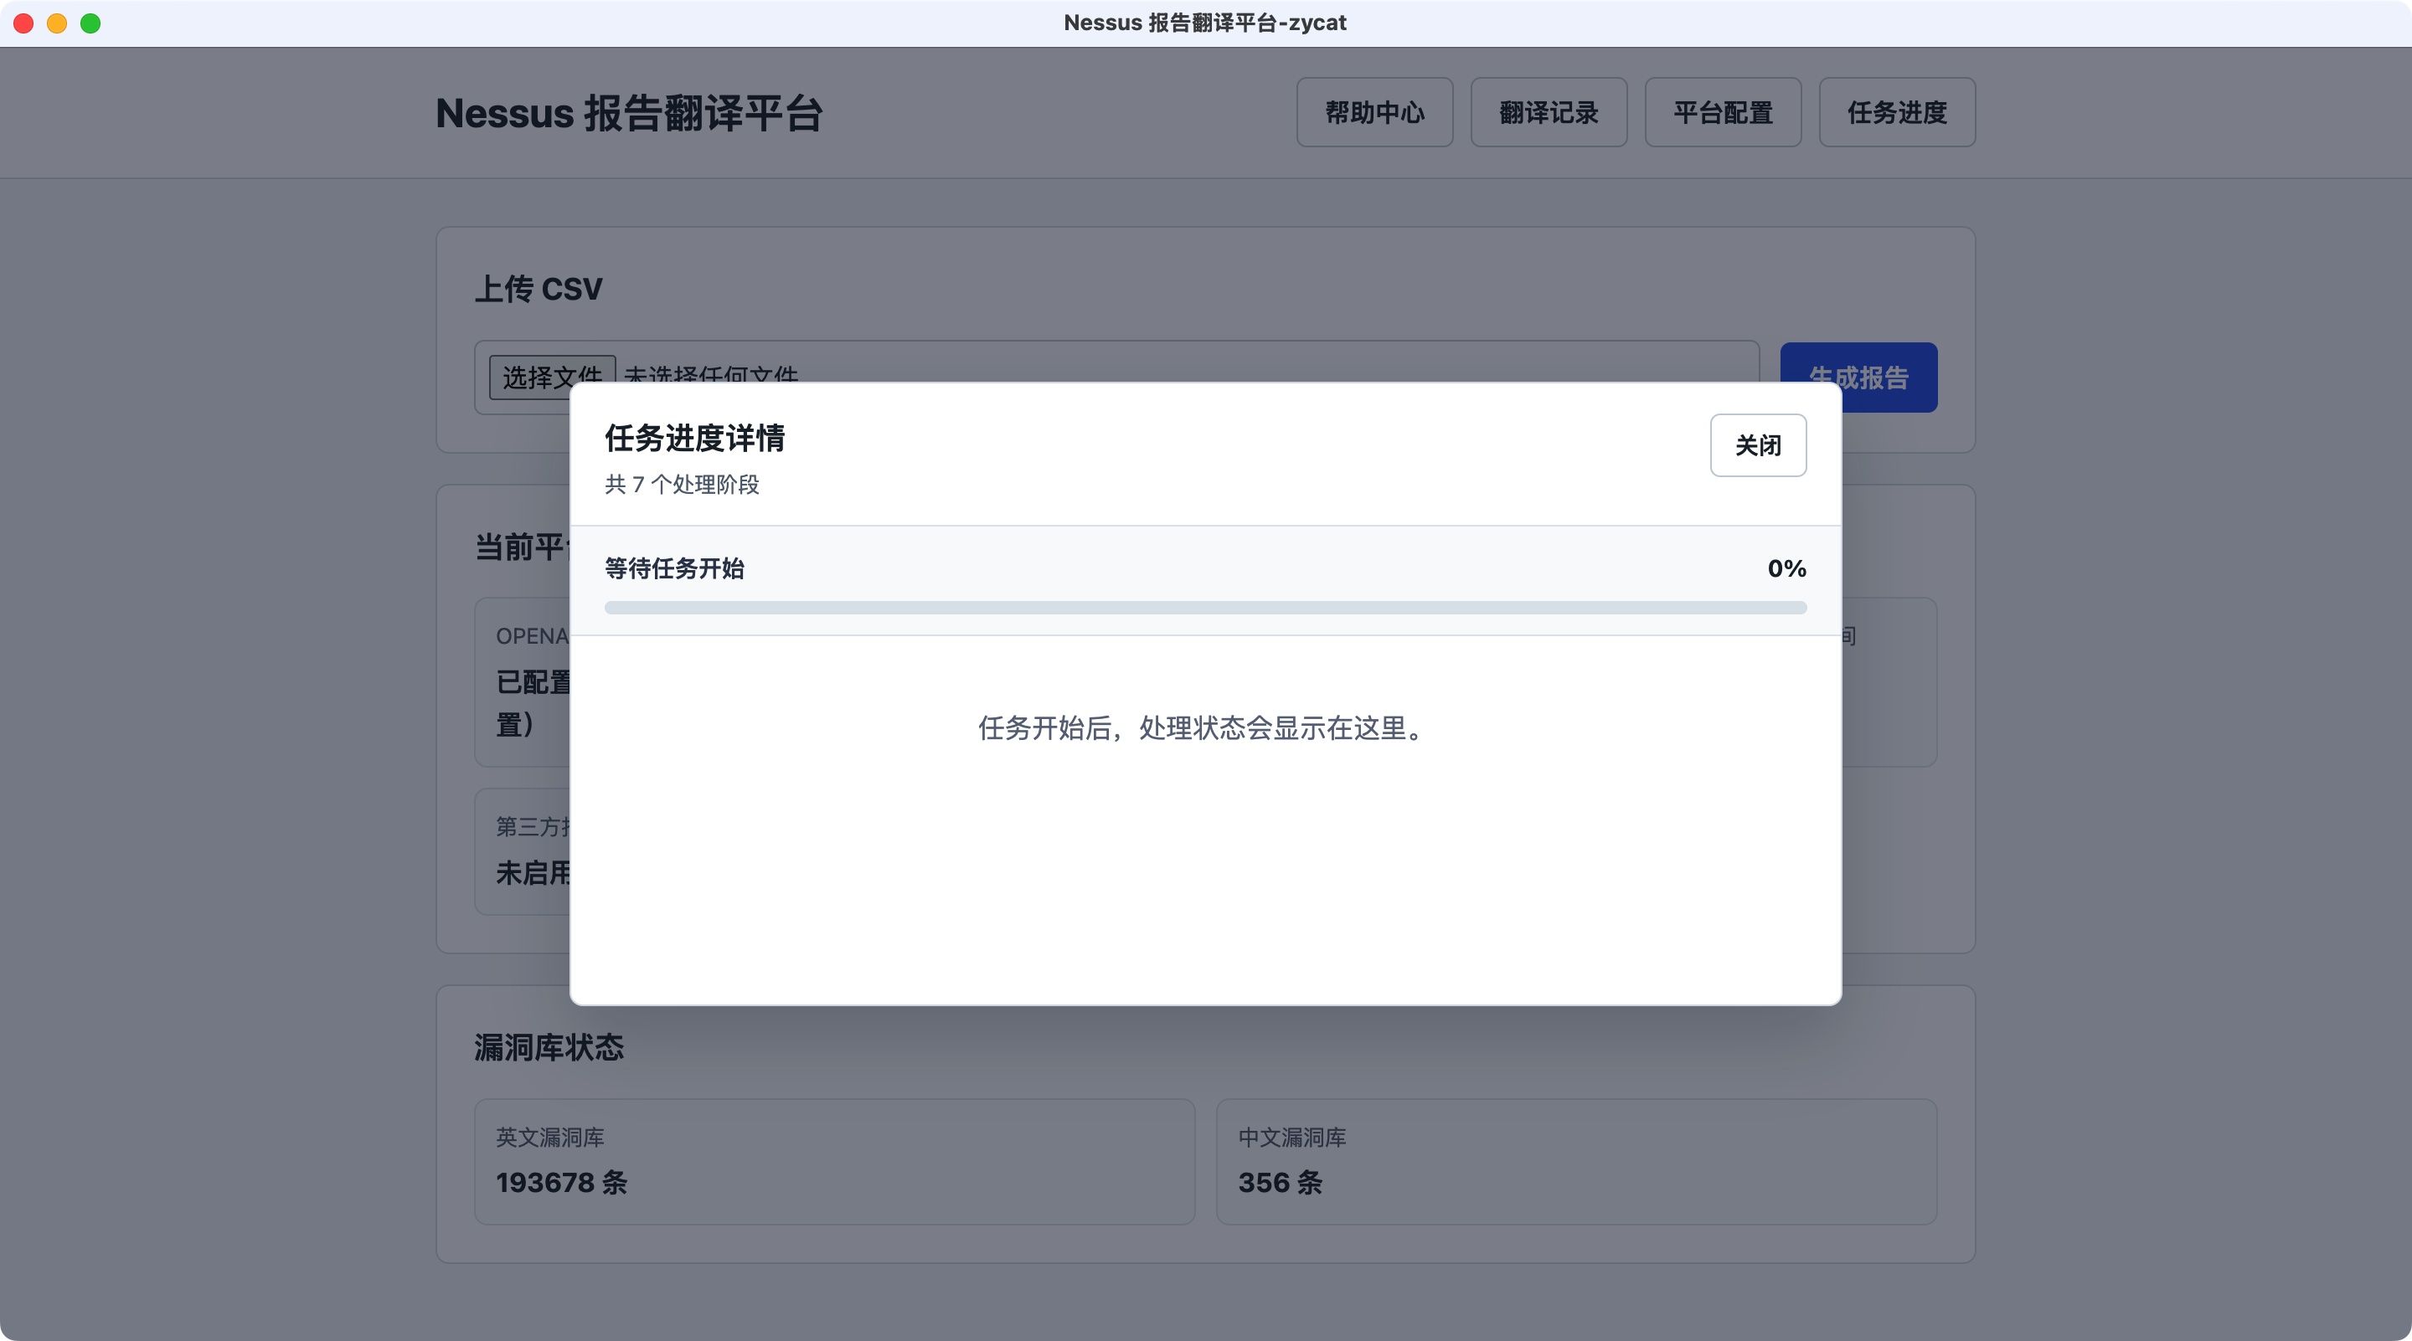2412x1341 pixels.
Task: Open the 帮助中心 help center
Action: point(1374,112)
